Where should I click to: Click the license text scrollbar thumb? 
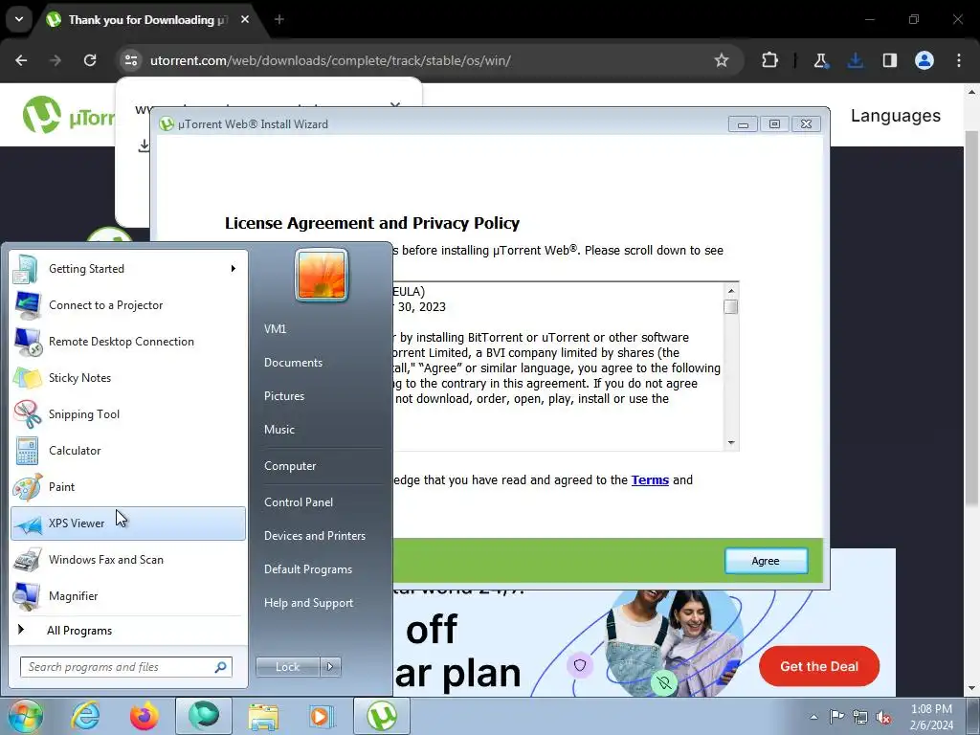[x=730, y=307]
